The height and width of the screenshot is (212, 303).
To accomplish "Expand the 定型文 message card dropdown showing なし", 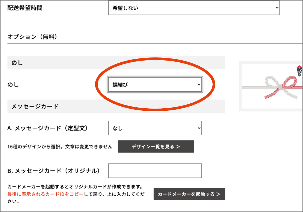I will 155,128.
